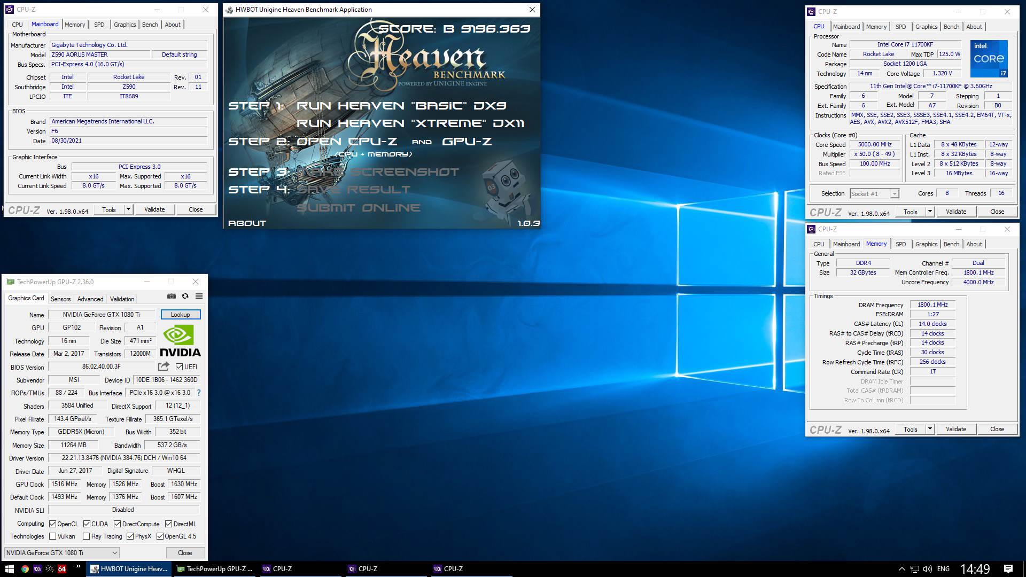The image size is (1026, 577).
Task: Click Validate in Mainboard CPU-Z window
Action: click(x=154, y=209)
